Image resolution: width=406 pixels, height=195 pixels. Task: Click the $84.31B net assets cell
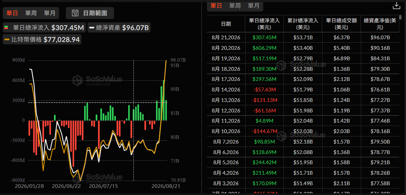click(380, 58)
